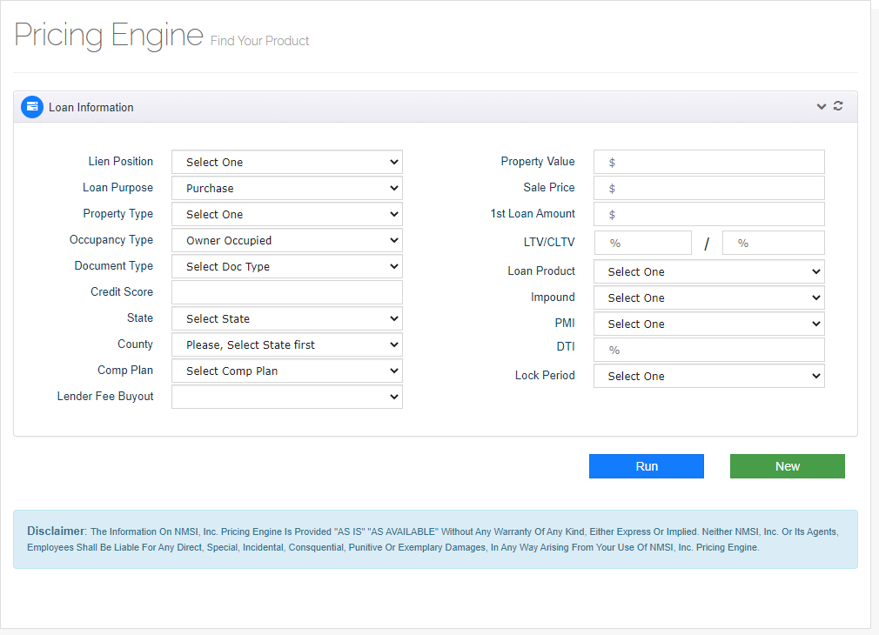Click the blue Loan Information panel icon
This screenshot has width=879, height=635.
pos(32,107)
